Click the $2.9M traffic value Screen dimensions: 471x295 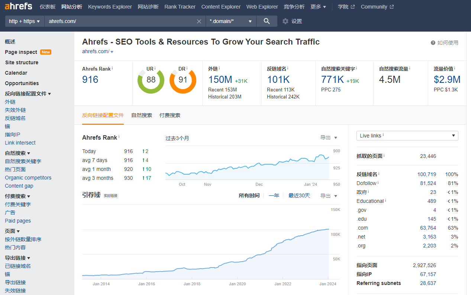(447, 80)
